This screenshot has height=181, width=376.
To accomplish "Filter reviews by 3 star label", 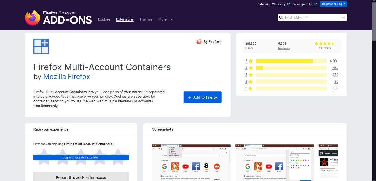I will coord(249,75).
